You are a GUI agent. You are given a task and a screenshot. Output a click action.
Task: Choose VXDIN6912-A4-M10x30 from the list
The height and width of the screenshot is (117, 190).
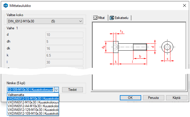[33, 106]
